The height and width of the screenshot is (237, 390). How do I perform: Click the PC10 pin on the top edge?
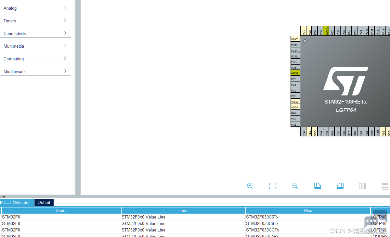point(377,31)
